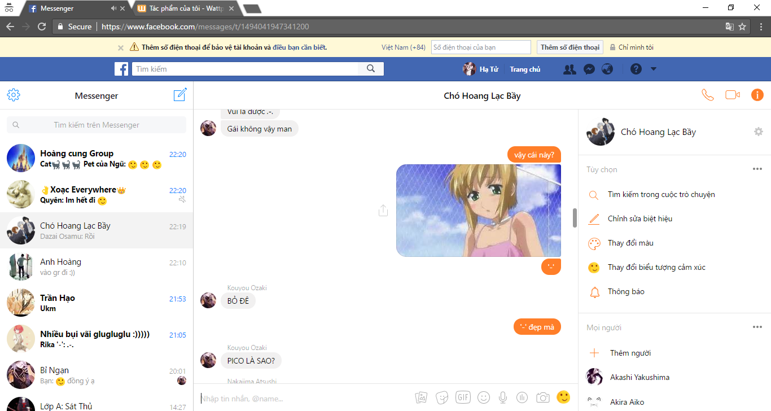Toggle the conversation info panel
The height and width of the screenshot is (411, 771).
pyautogui.click(x=757, y=95)
